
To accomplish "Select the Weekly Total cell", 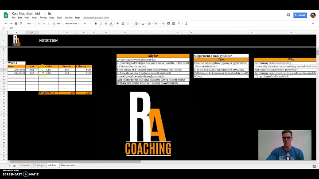I will coord(48,93).
